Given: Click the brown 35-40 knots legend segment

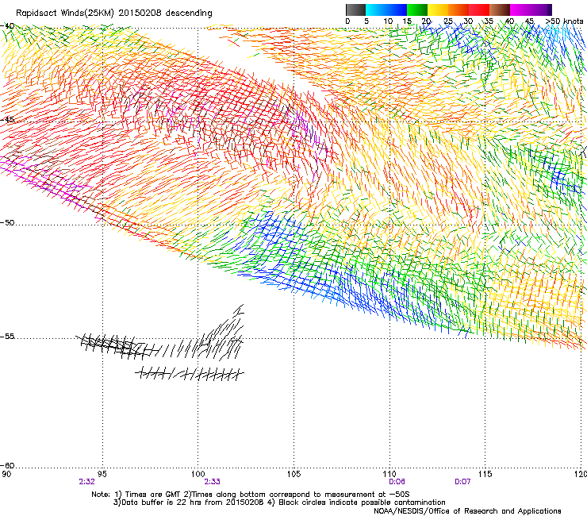Looking at the screenshot, I should [500, 10].
